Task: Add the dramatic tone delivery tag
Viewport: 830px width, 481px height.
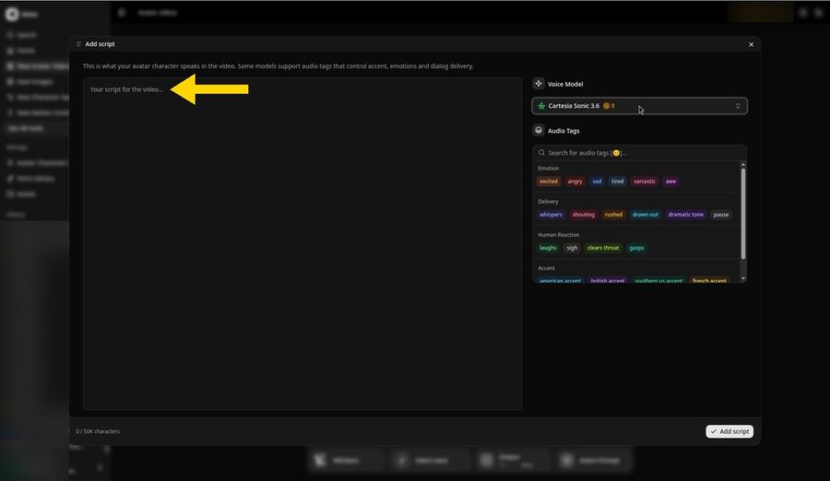Action: point(685,215)
